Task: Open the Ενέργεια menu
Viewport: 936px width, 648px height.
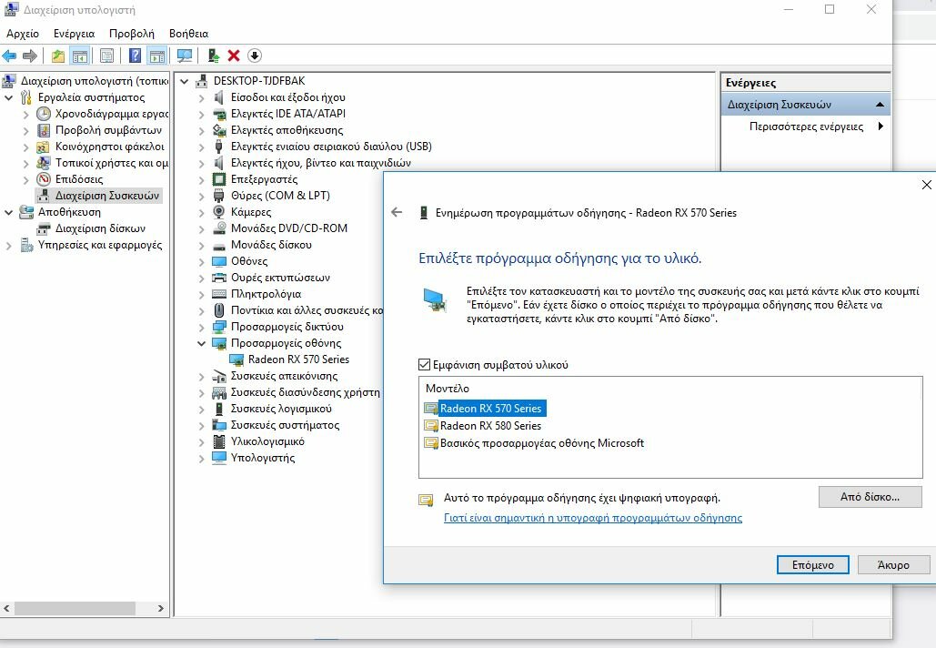Action: 74,34
